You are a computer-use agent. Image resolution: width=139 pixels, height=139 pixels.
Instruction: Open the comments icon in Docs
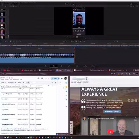click(x=42, y=78)
